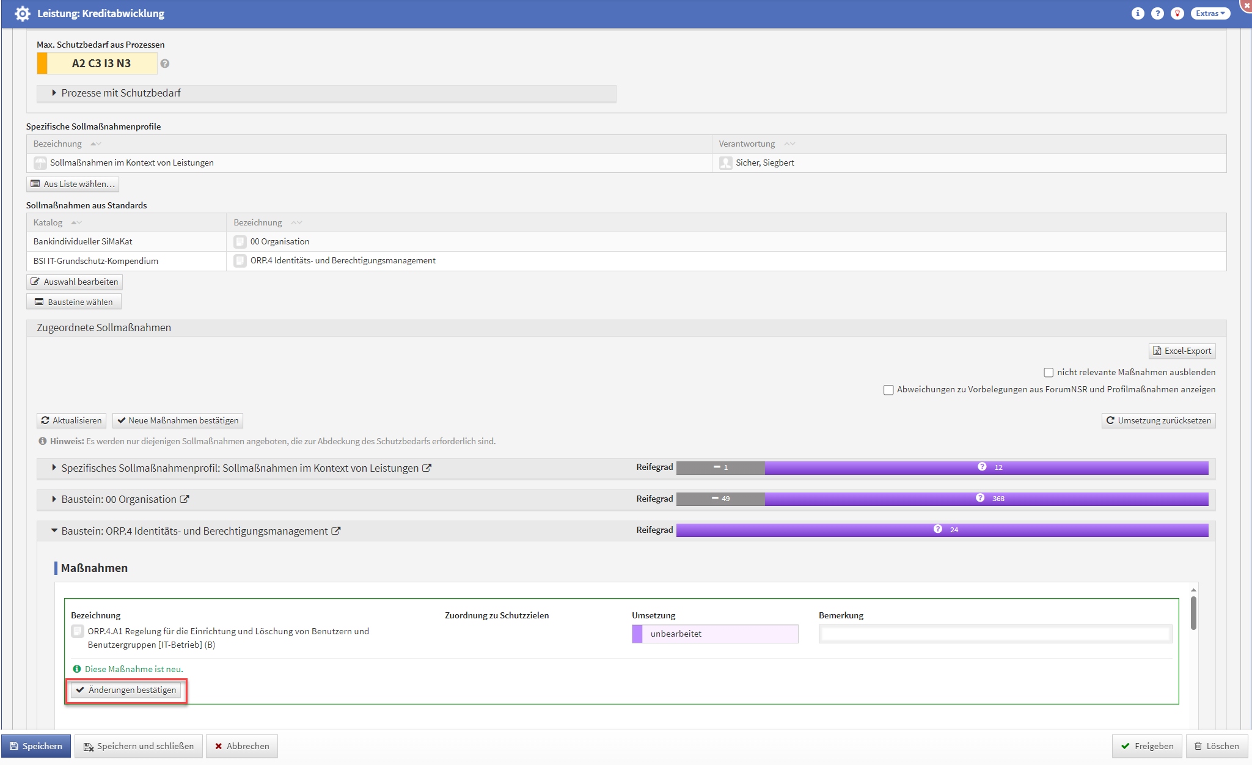Viewport: 1252px width, 765px height.
Task: Open external link icon of Spezifisches Sollmaßnahmenprofil
Action: click(427, 468)
